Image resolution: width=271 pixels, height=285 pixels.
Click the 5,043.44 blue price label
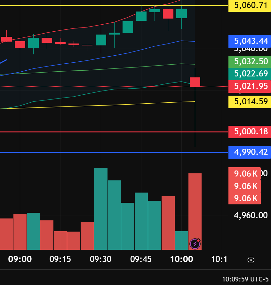tap(251, 41)
